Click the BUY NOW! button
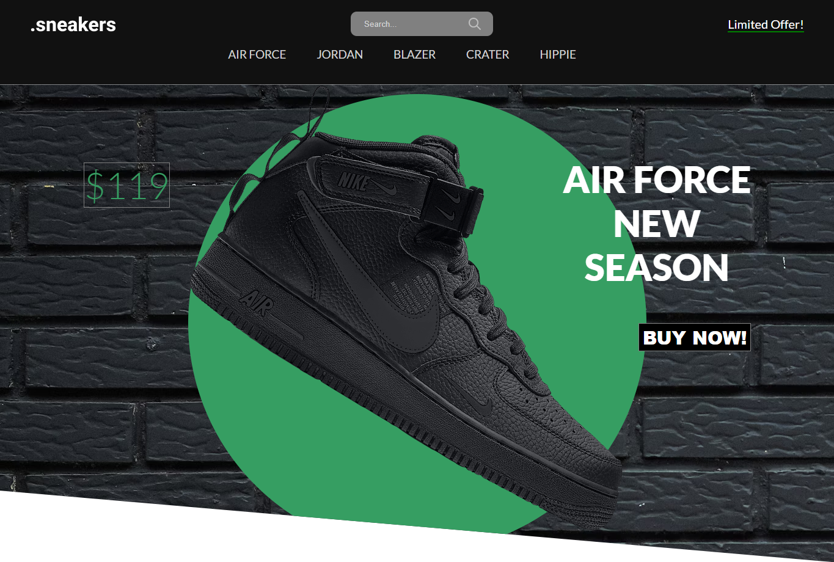The width and height of the screenshot is (834, 562). 695,337
